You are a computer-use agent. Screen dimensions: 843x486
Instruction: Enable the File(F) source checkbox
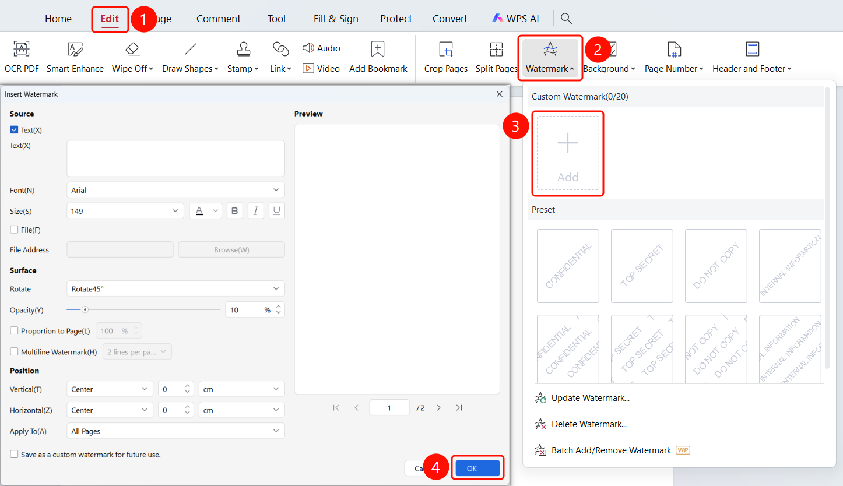coord(15,230)
